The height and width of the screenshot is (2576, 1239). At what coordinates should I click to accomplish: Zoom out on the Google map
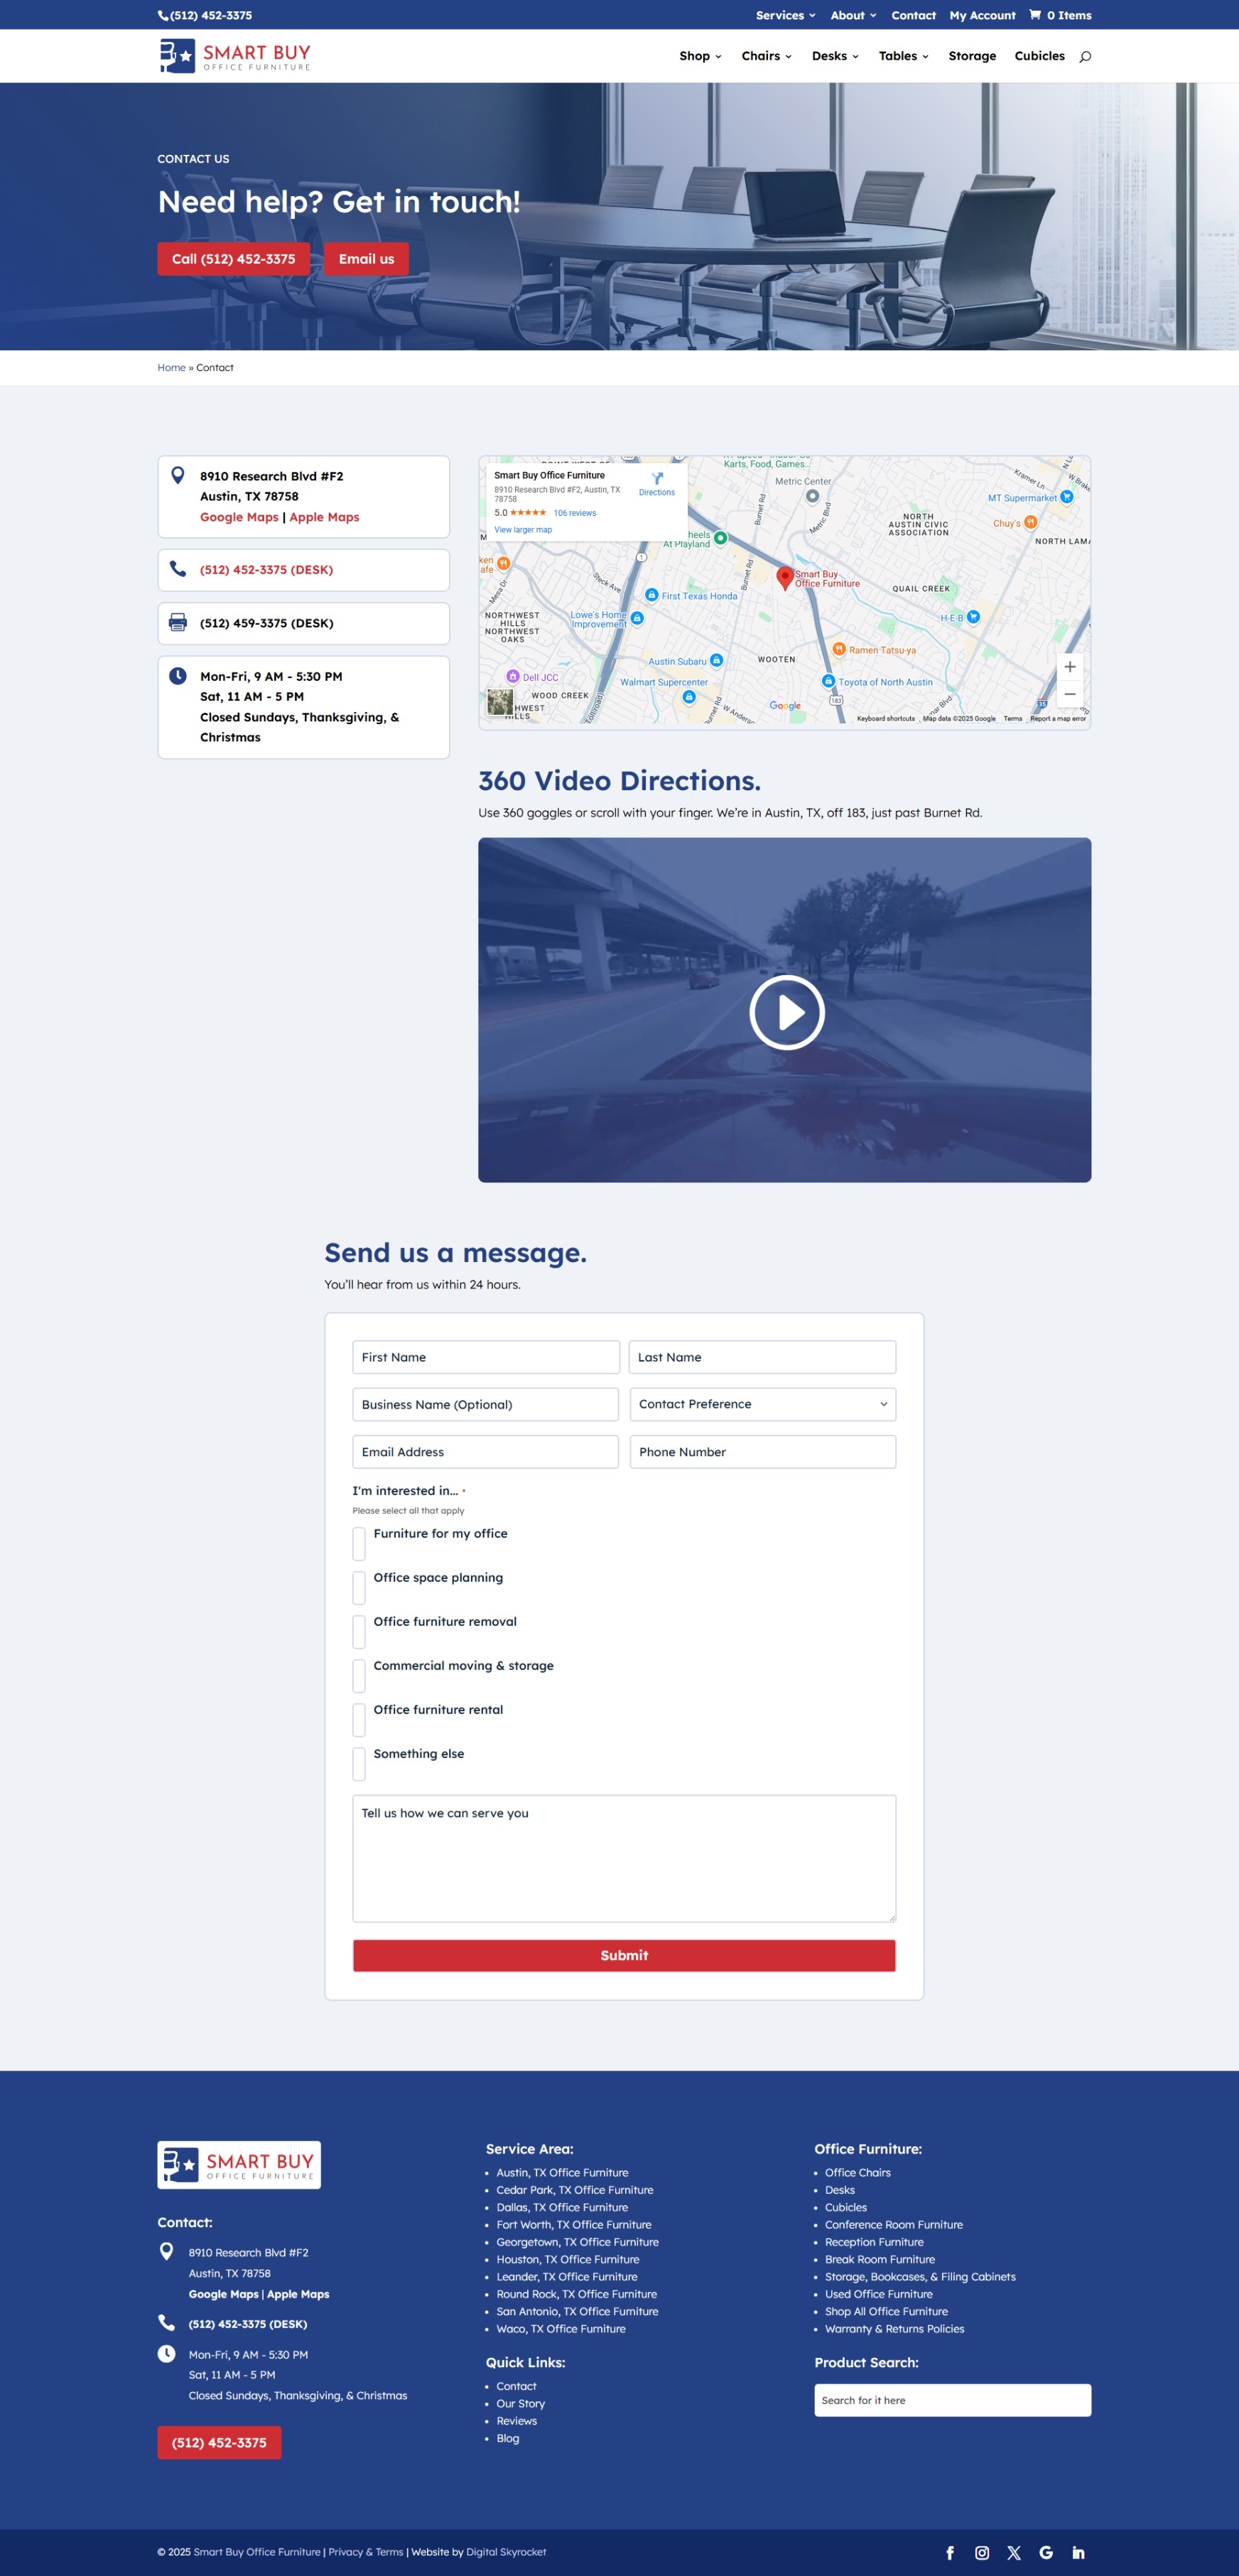[1069, 694]
